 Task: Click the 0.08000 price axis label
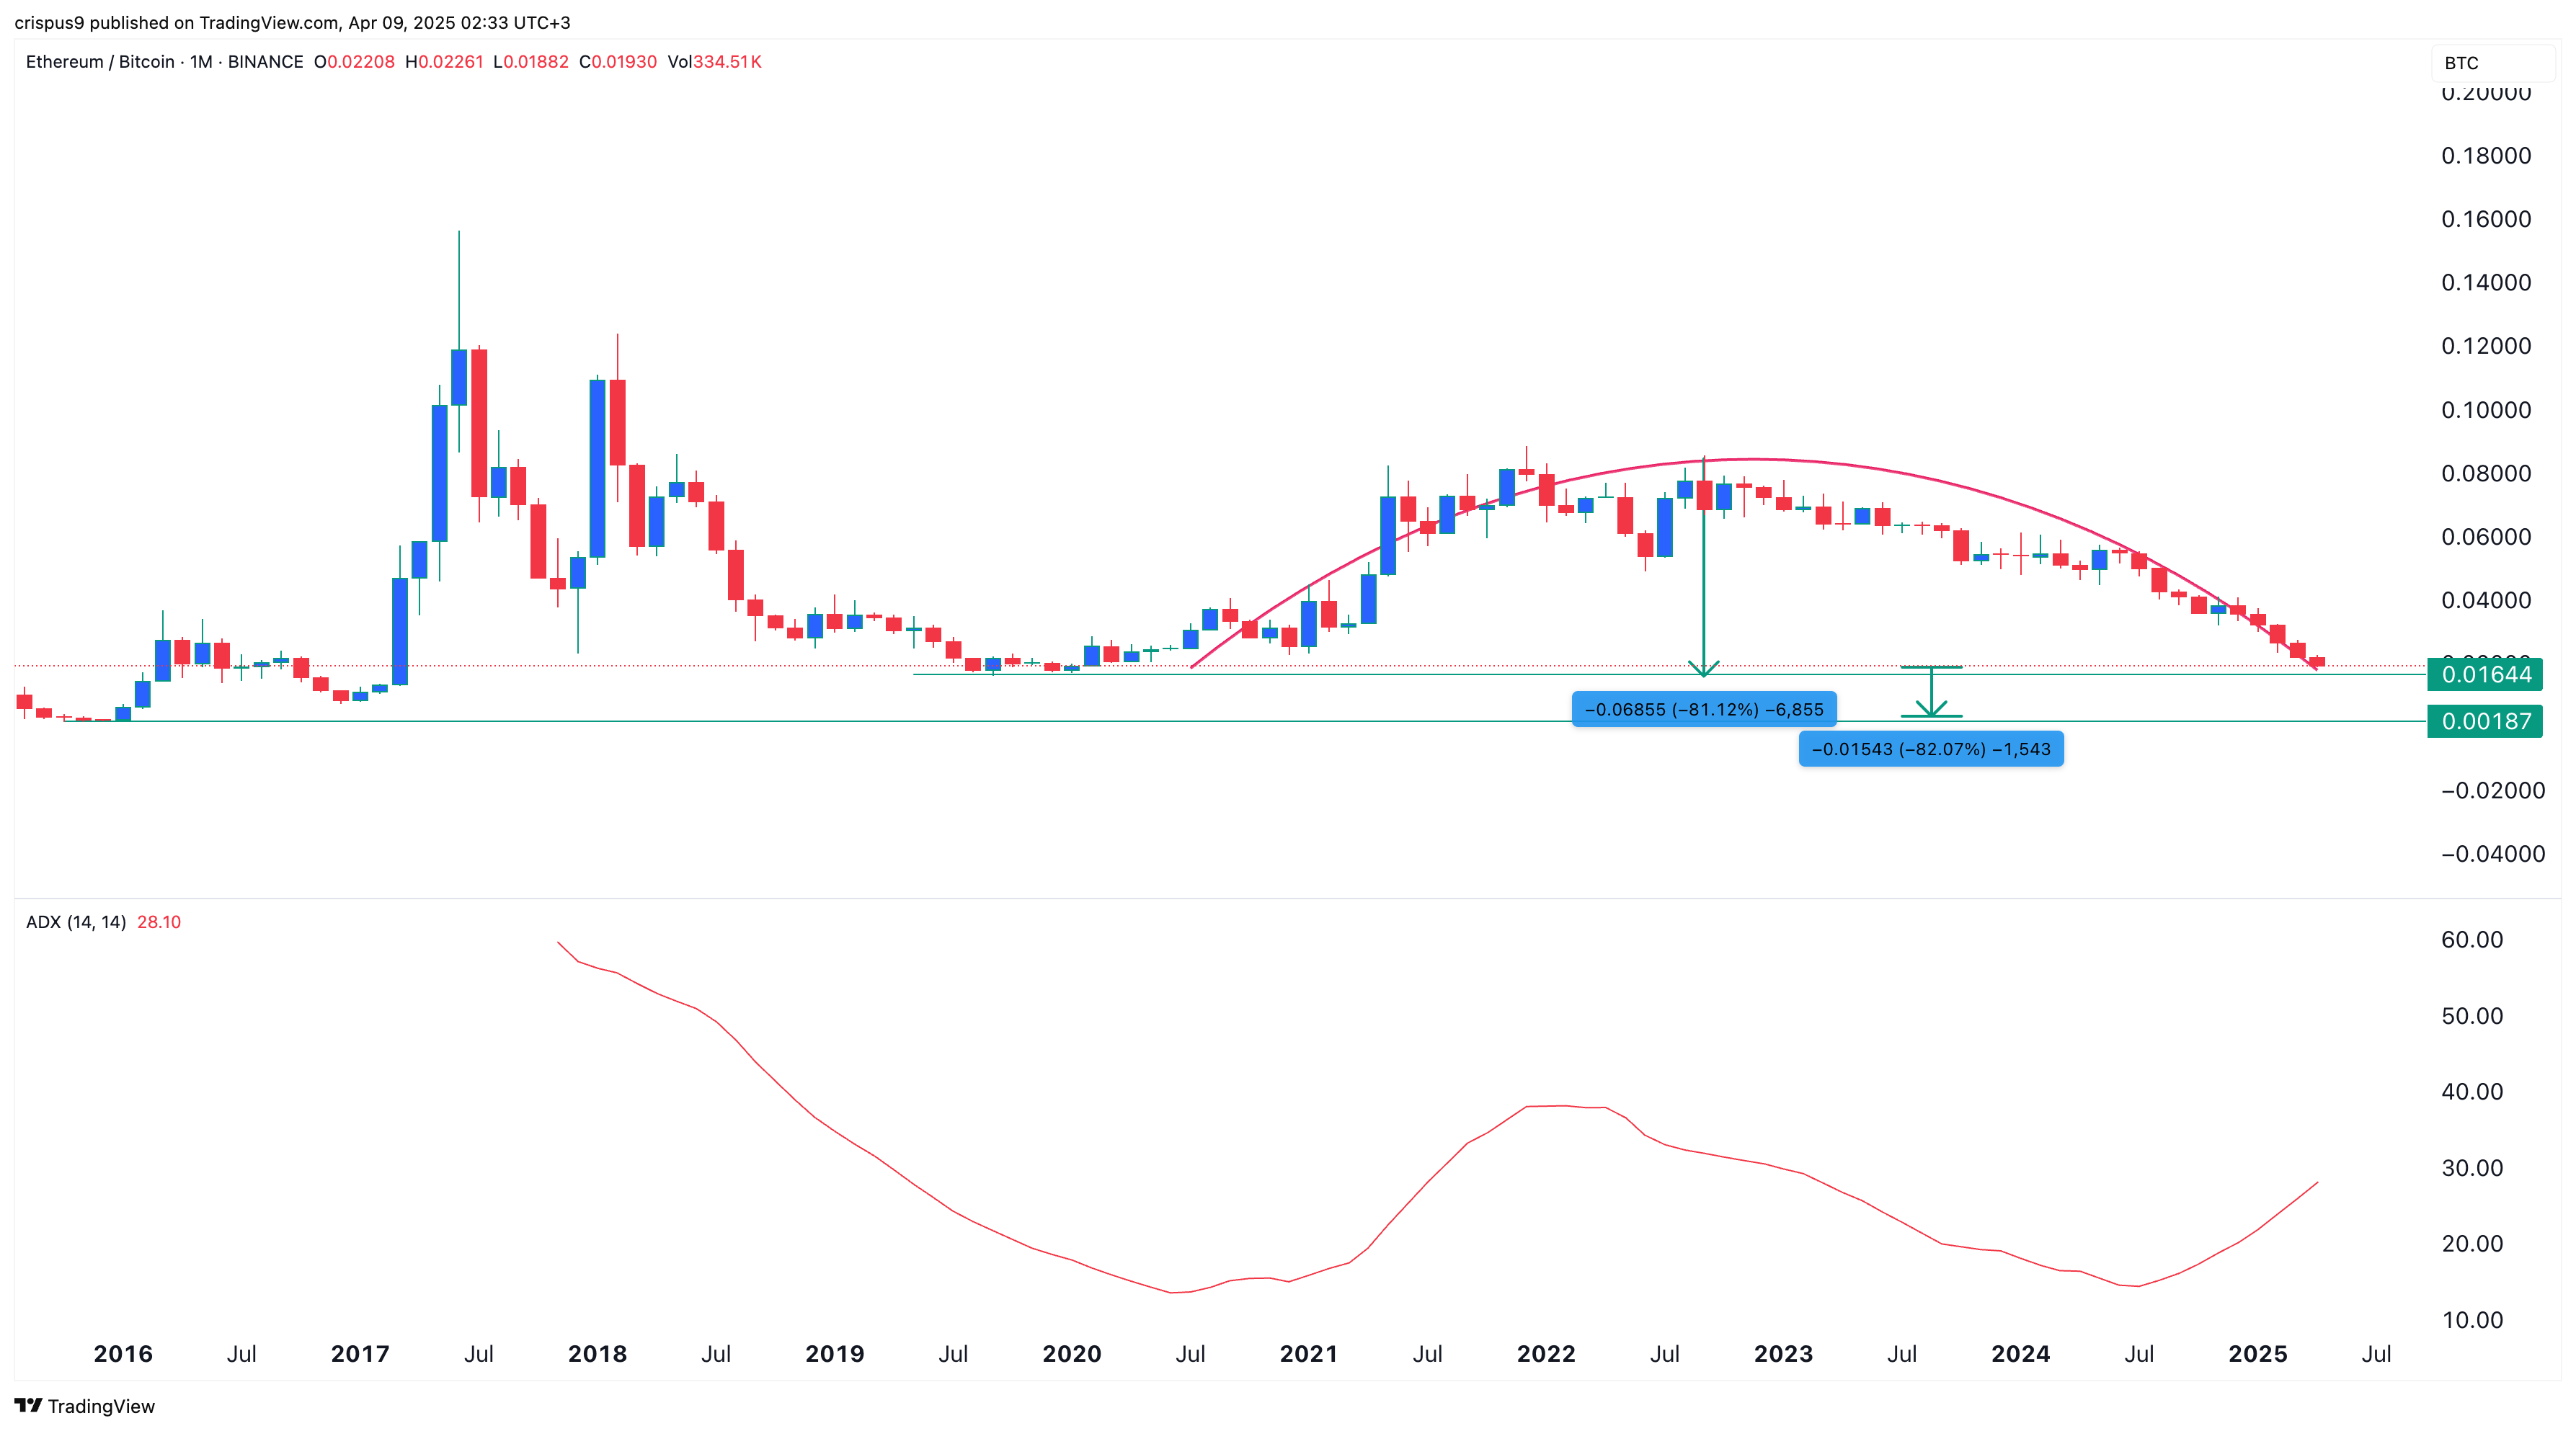(2486, 473)
